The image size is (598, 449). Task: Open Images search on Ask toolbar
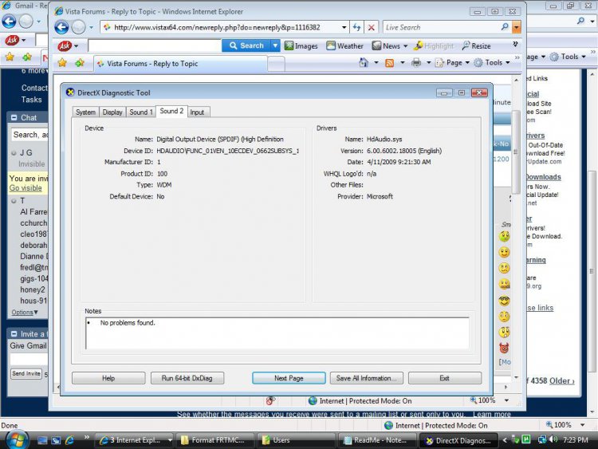point(301,45)
